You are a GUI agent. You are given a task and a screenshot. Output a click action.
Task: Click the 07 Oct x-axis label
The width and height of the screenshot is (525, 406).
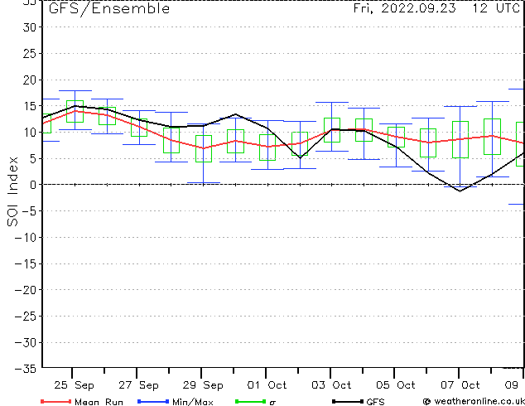[460, 385]
